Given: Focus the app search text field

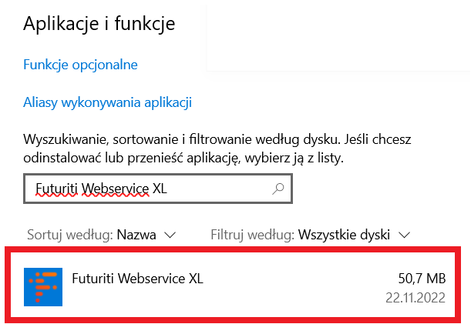Looking at the screenshot, I should [146, 189].
